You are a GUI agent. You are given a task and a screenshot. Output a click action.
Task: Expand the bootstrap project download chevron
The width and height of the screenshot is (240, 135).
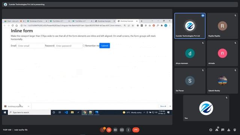tap(28, 106)
